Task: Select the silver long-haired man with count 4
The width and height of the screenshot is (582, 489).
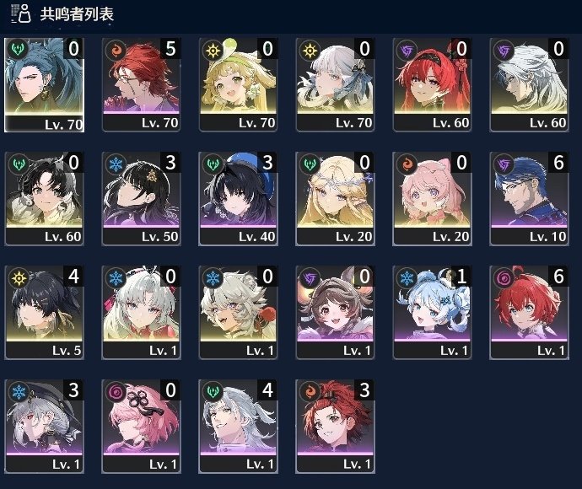Action: pyautogui.click(x=238, y=427)
